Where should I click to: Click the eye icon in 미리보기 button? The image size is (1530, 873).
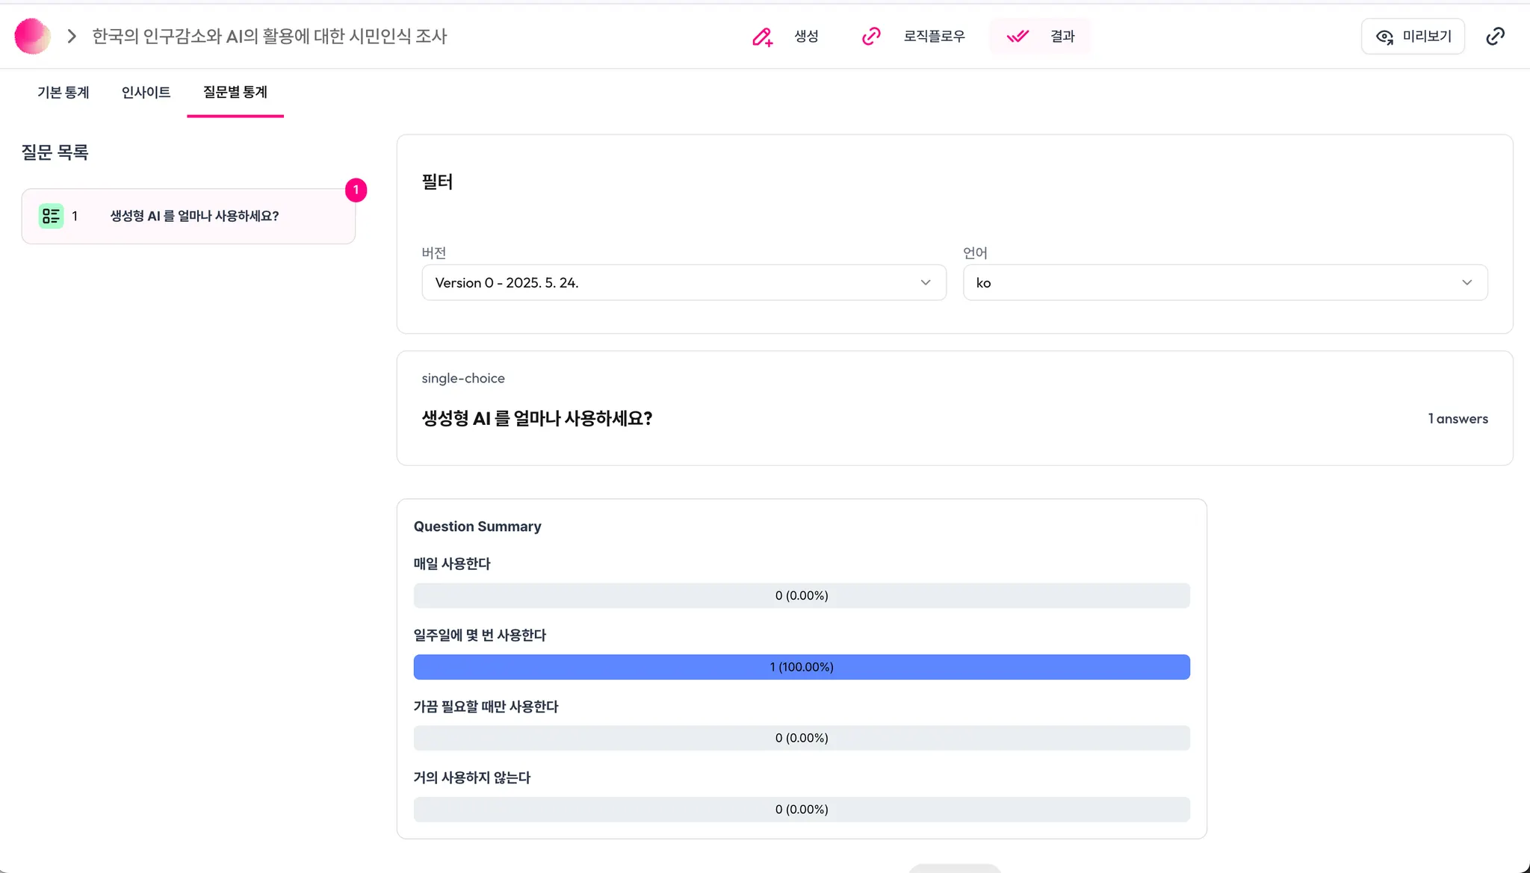pyautogui.click(x=1384, y=37)
